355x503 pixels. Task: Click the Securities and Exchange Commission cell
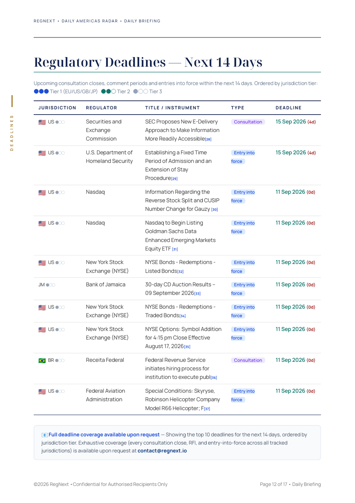pyautogui.click(x=104, y=130)
